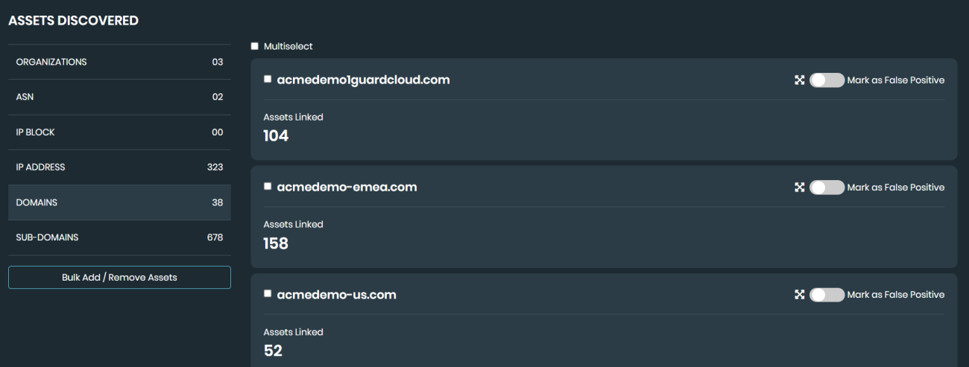Switch to the IP Address category
This screenshot has height=367, width=969.
pyautogui.click(x=119, y=167)
